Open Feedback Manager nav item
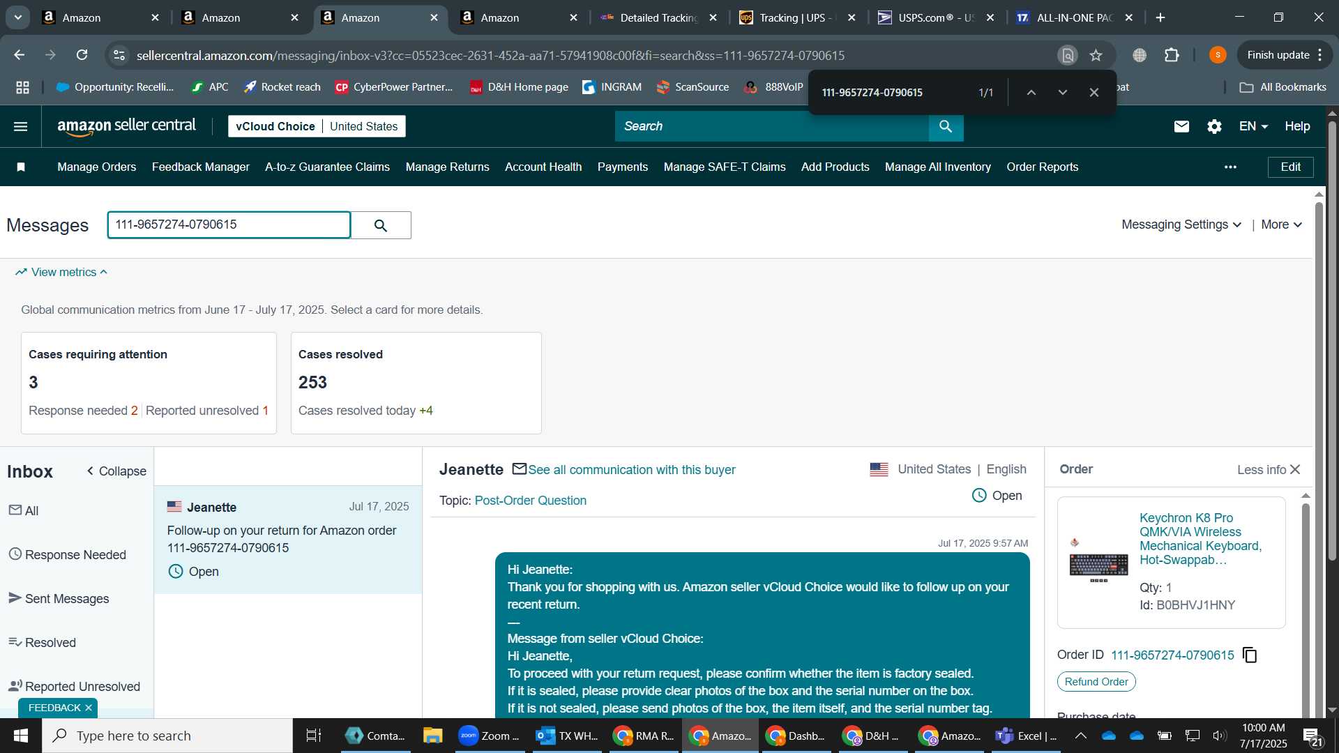The height and width of the screenshot is (753, 1339). coord(200,167)
